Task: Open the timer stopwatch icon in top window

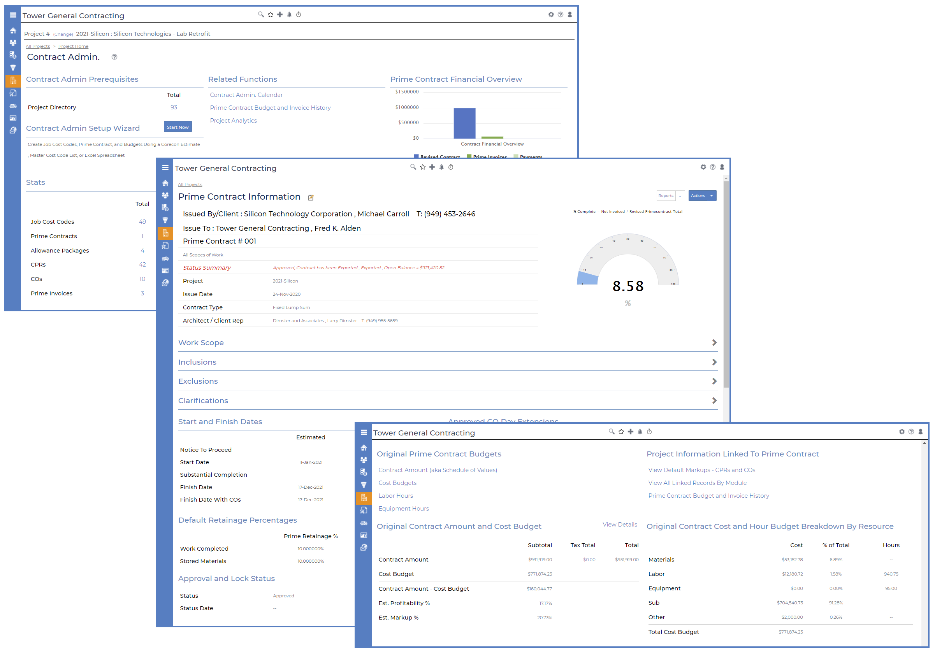Action: (x=299, y=15)
